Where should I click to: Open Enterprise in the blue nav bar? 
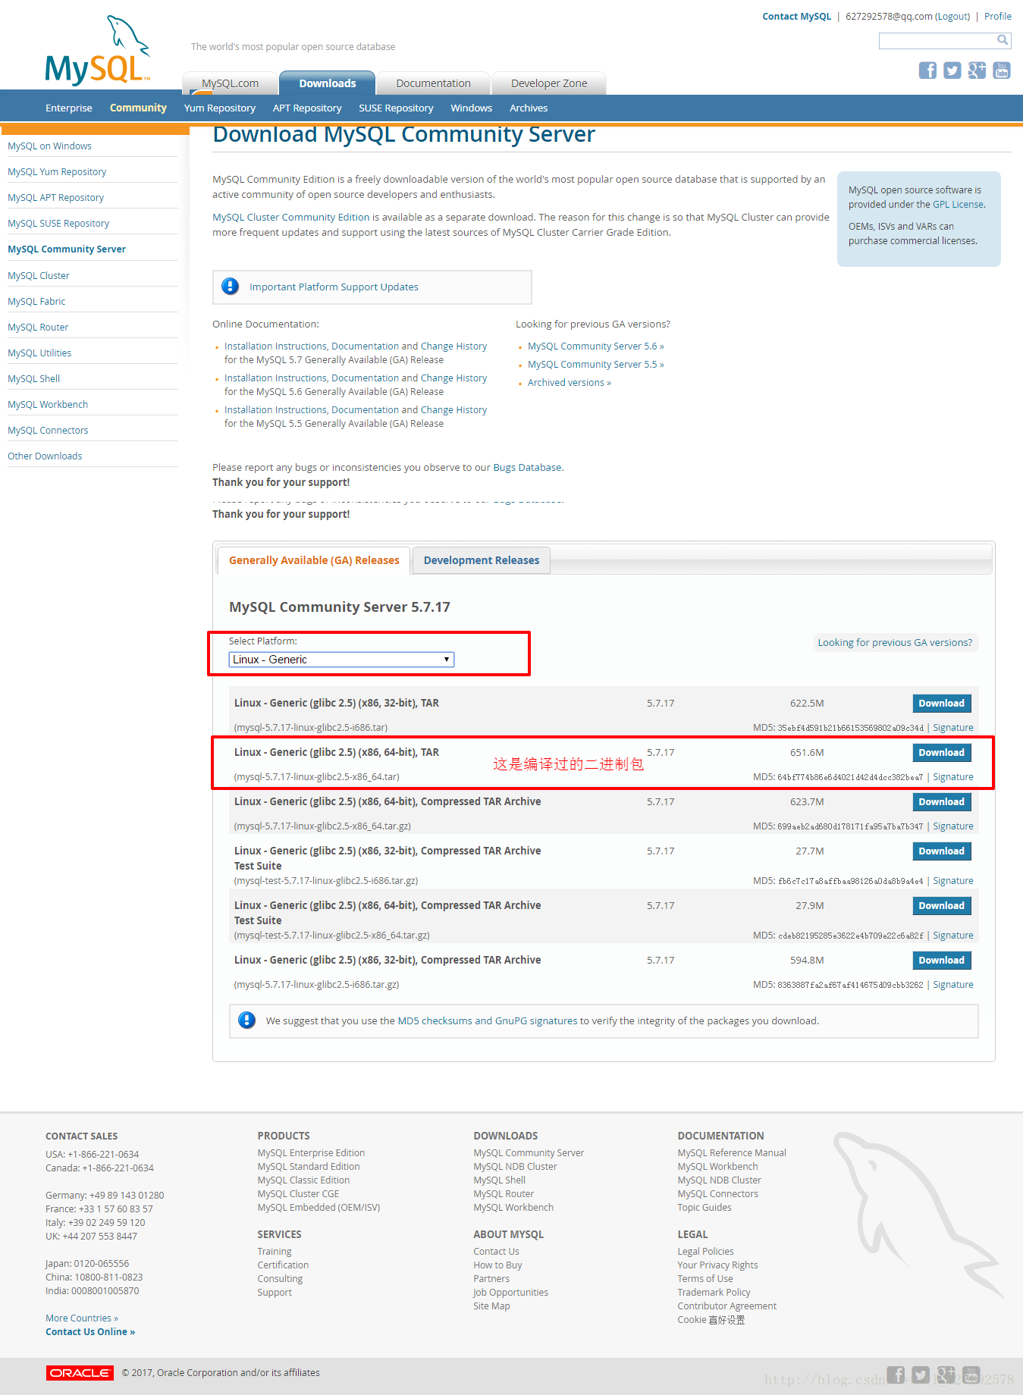pos(69,108)
